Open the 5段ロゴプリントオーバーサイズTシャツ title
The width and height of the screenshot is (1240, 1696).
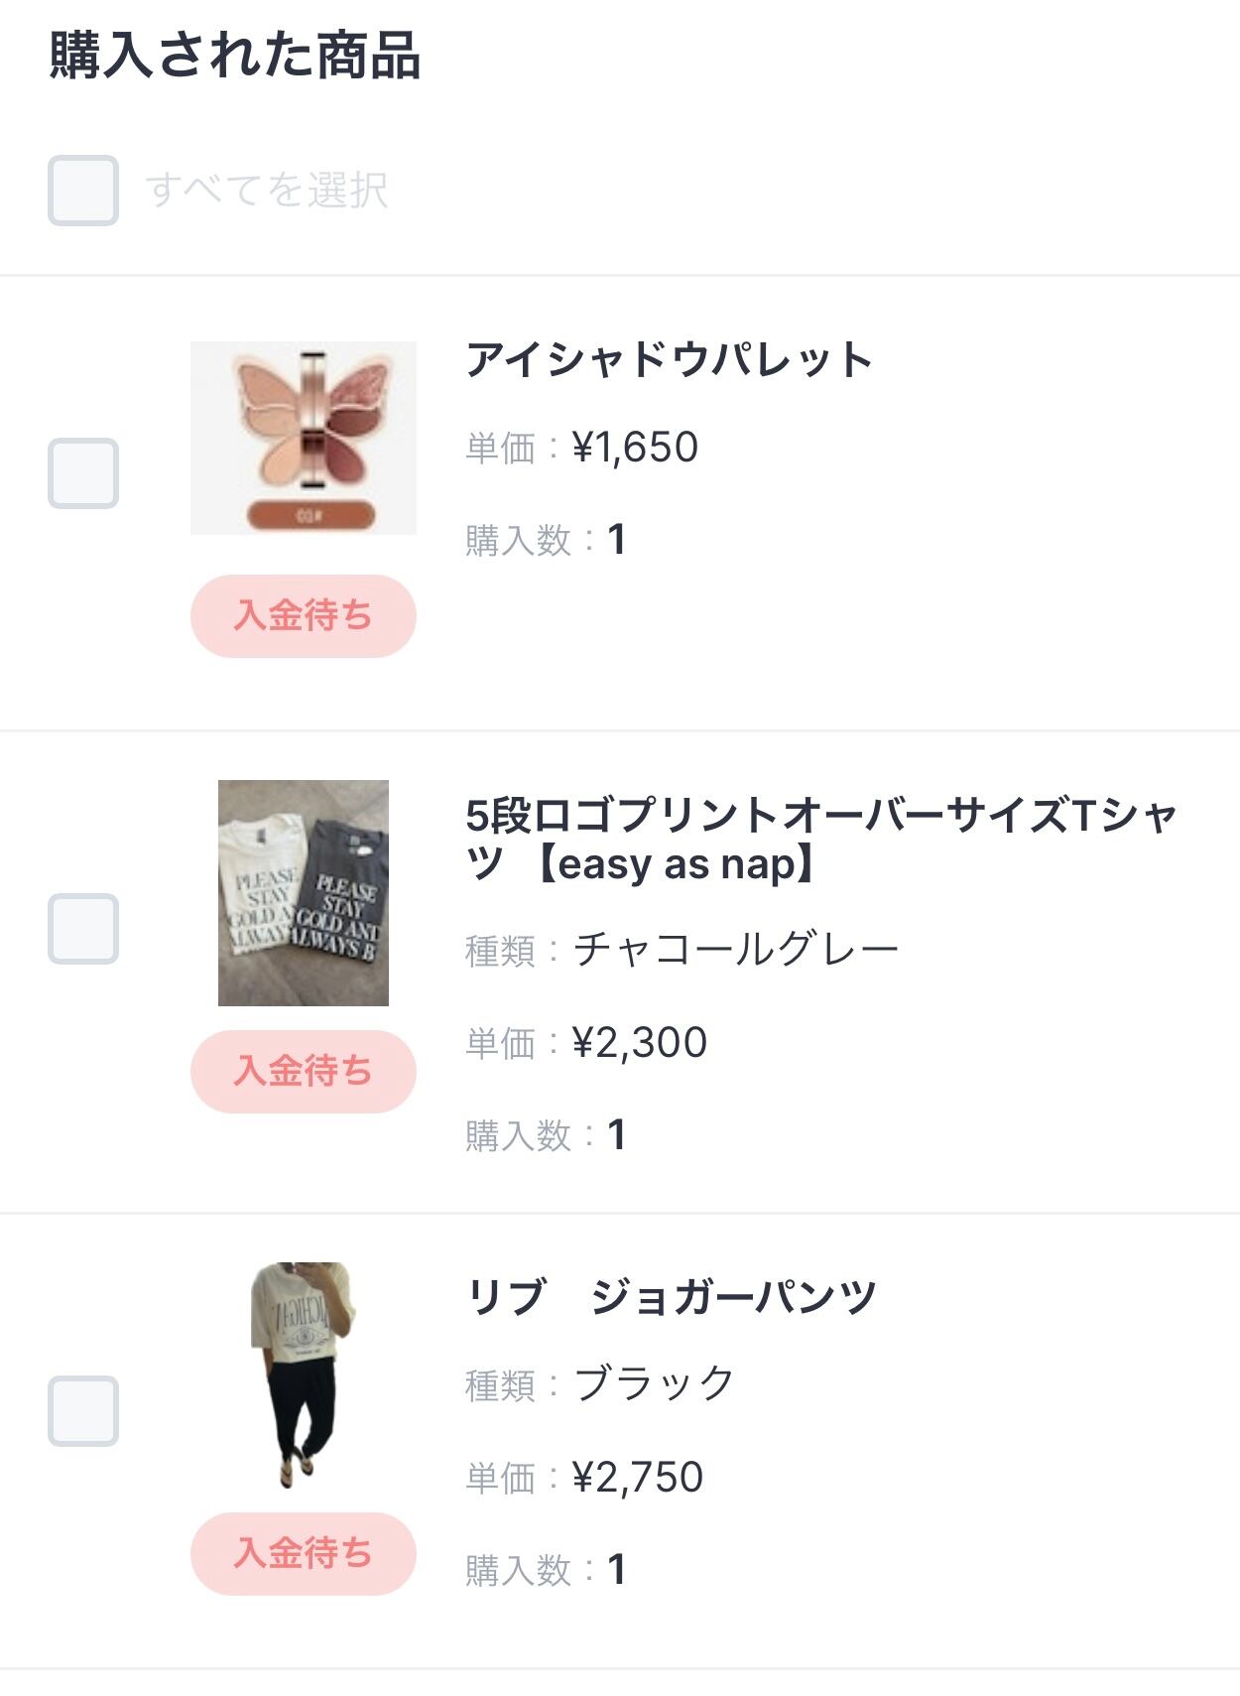click(821, 840)
